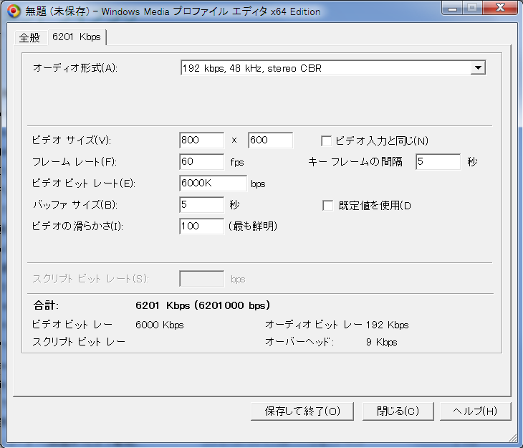Click the video width field showing 800
The image size is (523, 448).
point(201,140)
